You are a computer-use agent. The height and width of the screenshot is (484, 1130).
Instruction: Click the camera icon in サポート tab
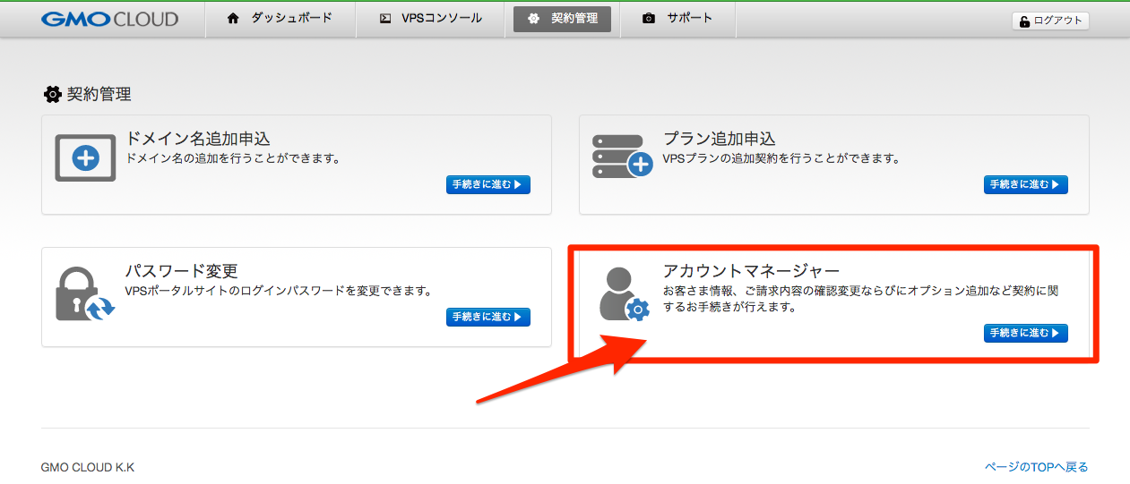coord(649,19)
